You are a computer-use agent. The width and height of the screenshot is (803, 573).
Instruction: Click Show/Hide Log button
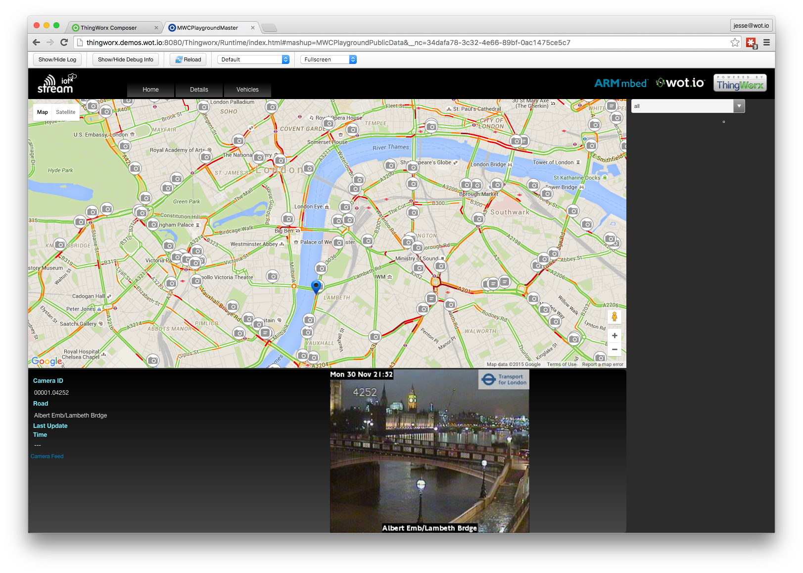(57, 59)
